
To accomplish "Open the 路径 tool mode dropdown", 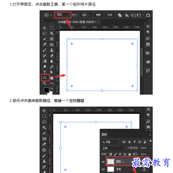I will [63, 15].
